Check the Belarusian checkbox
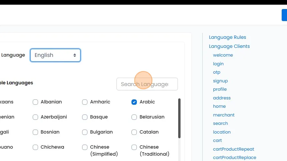 coord(134,117)
